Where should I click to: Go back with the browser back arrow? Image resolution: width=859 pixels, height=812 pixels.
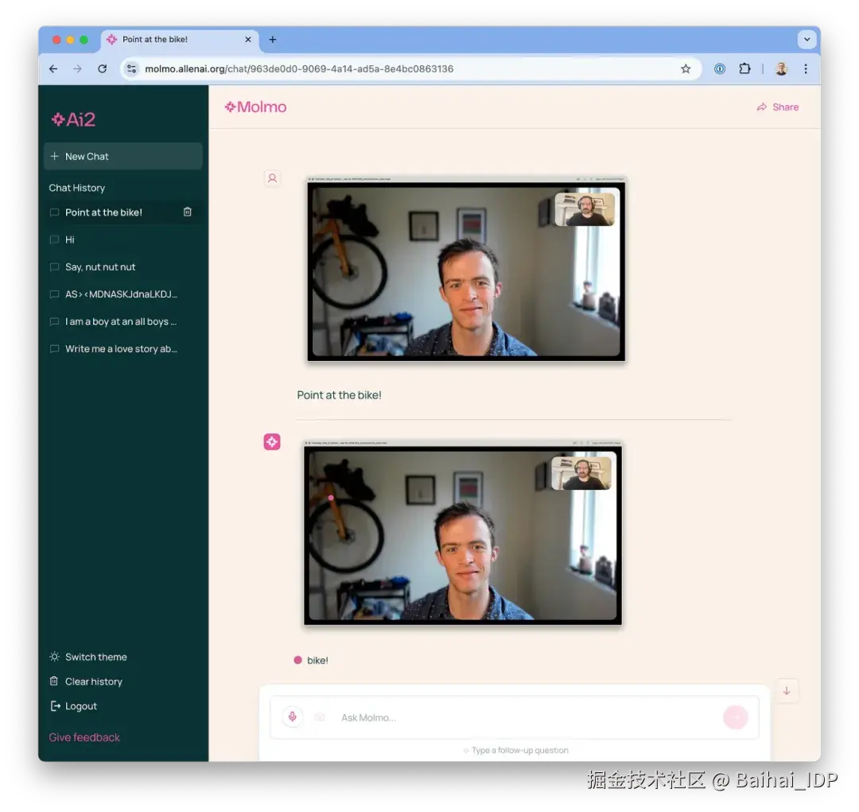(x=53, y=69)
